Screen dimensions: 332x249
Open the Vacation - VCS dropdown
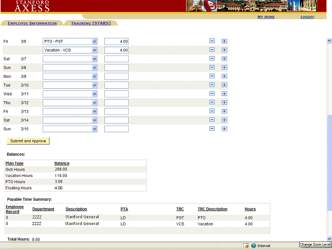(94, 50)
